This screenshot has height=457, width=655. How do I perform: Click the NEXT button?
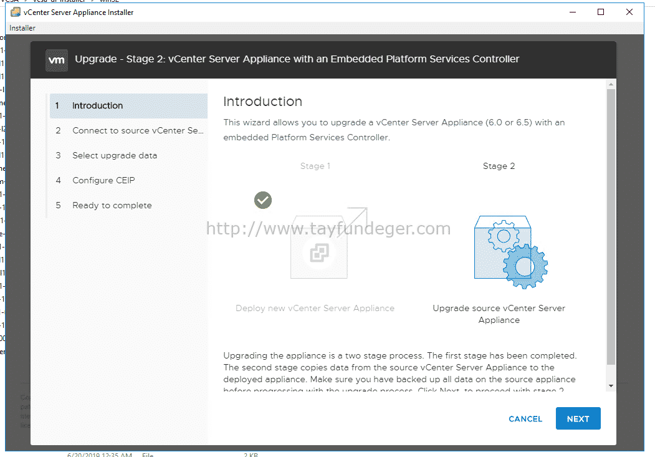coord(578,418)
